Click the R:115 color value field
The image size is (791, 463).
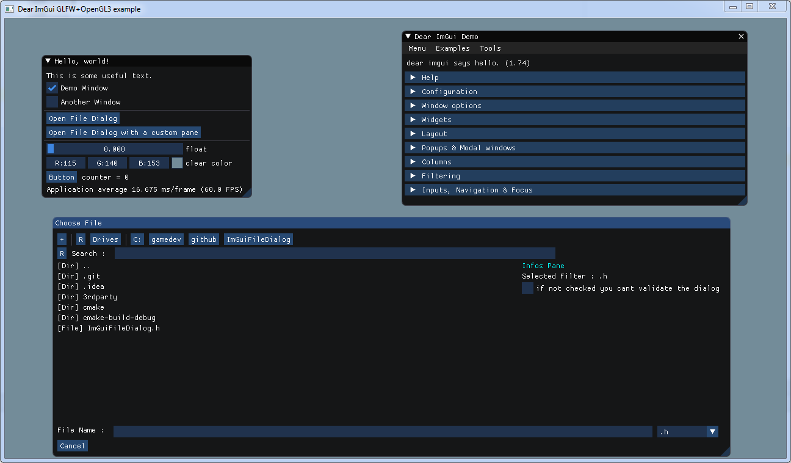click(x=66, y=163)
